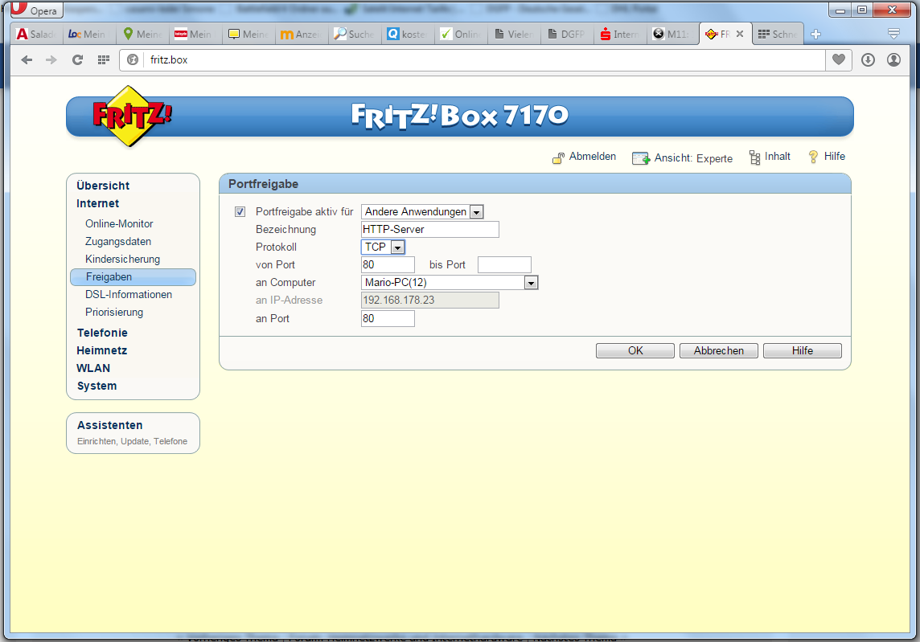Close the active FRITZ!Box tab

[x=740, y=34]
